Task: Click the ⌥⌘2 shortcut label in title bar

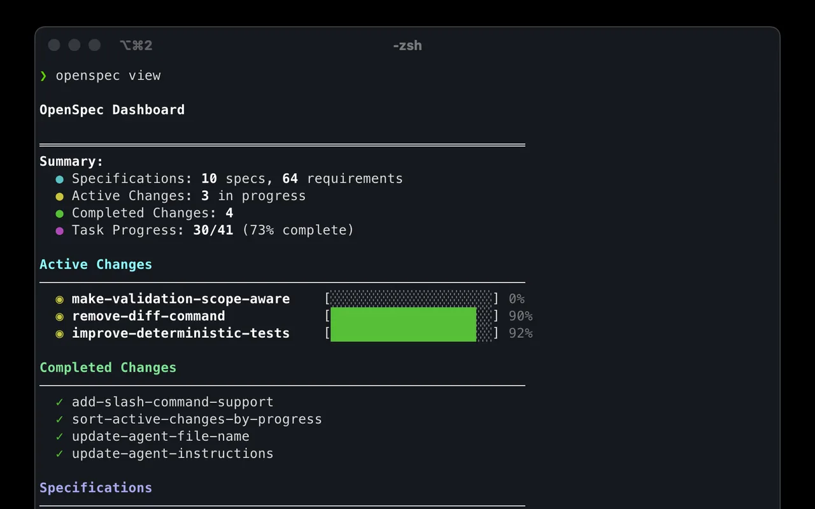Action: (136, 46)
